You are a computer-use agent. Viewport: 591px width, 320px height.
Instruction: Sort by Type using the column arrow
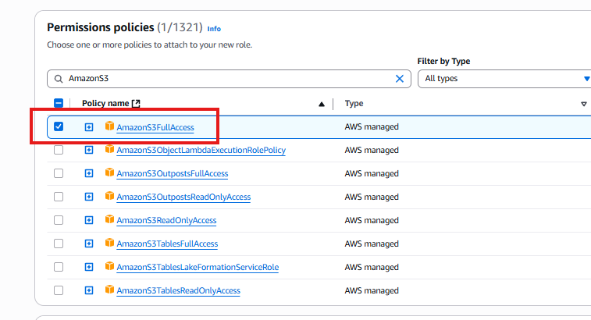point(584,104)
